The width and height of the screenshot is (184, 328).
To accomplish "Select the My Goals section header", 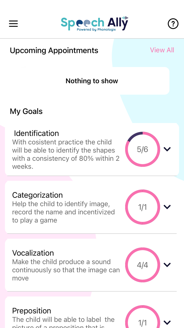I will (x=26, y=111).
